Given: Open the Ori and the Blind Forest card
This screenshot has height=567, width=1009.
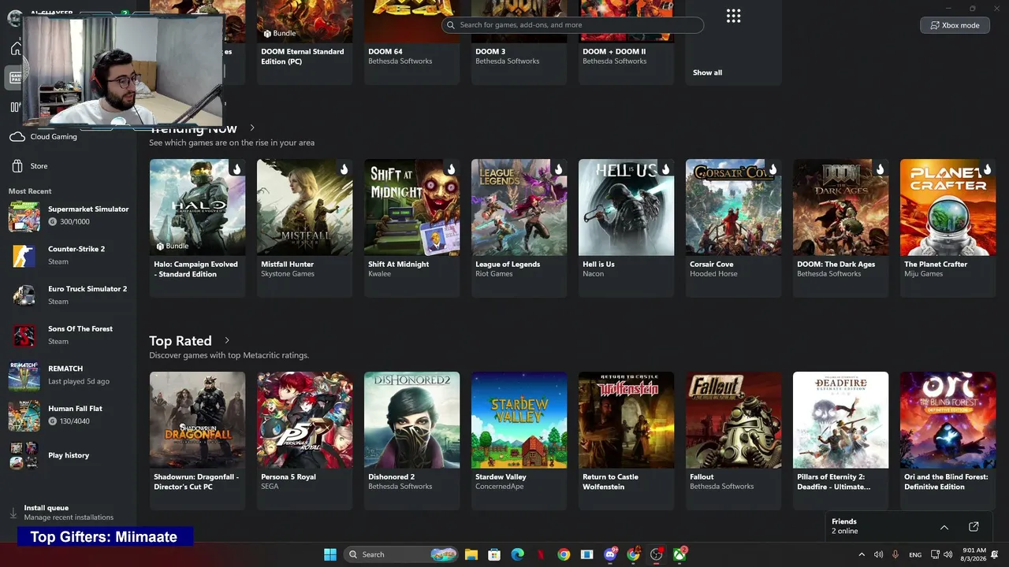Looking at the screenshot, I should 948,441.
